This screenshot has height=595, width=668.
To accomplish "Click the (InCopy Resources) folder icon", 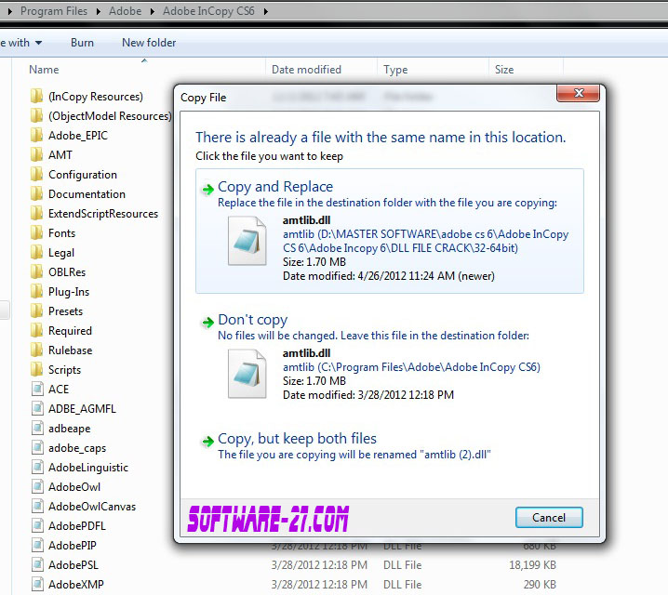I will pyautogui.click(x=36, y=96).
